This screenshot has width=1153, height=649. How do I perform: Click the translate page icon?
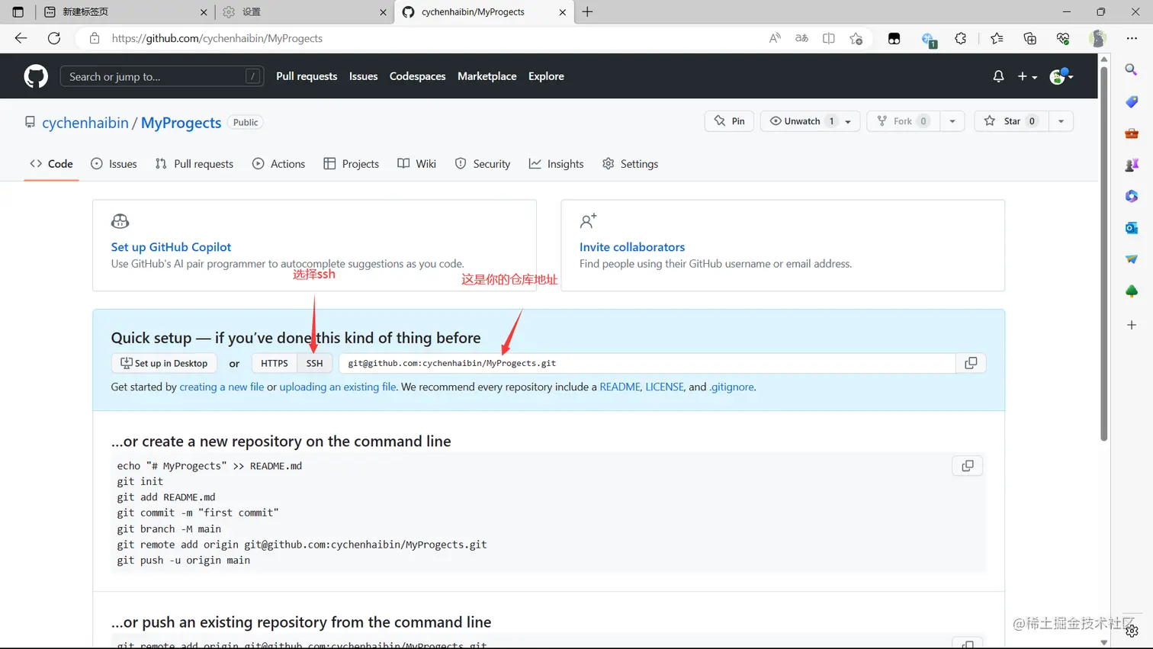pyautogui.click(x=801, y=38)
